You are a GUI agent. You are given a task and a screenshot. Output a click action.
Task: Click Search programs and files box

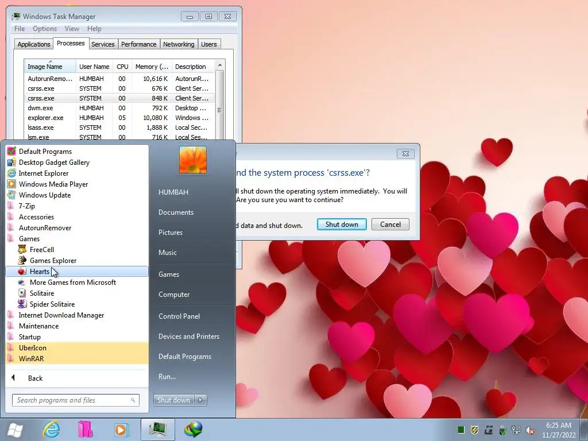point(75,400)
